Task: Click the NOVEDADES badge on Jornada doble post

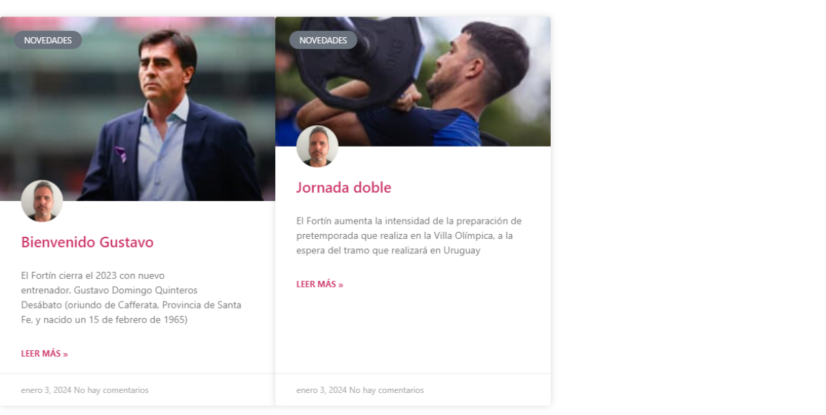Action: tap(323, 40)
